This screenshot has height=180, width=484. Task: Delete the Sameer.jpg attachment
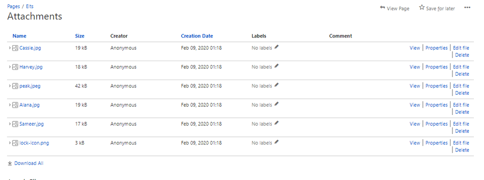click(462, 131)
